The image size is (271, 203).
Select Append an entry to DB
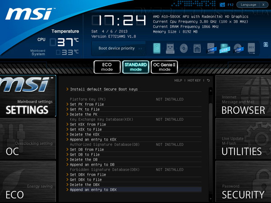click(x=134, y=164)
